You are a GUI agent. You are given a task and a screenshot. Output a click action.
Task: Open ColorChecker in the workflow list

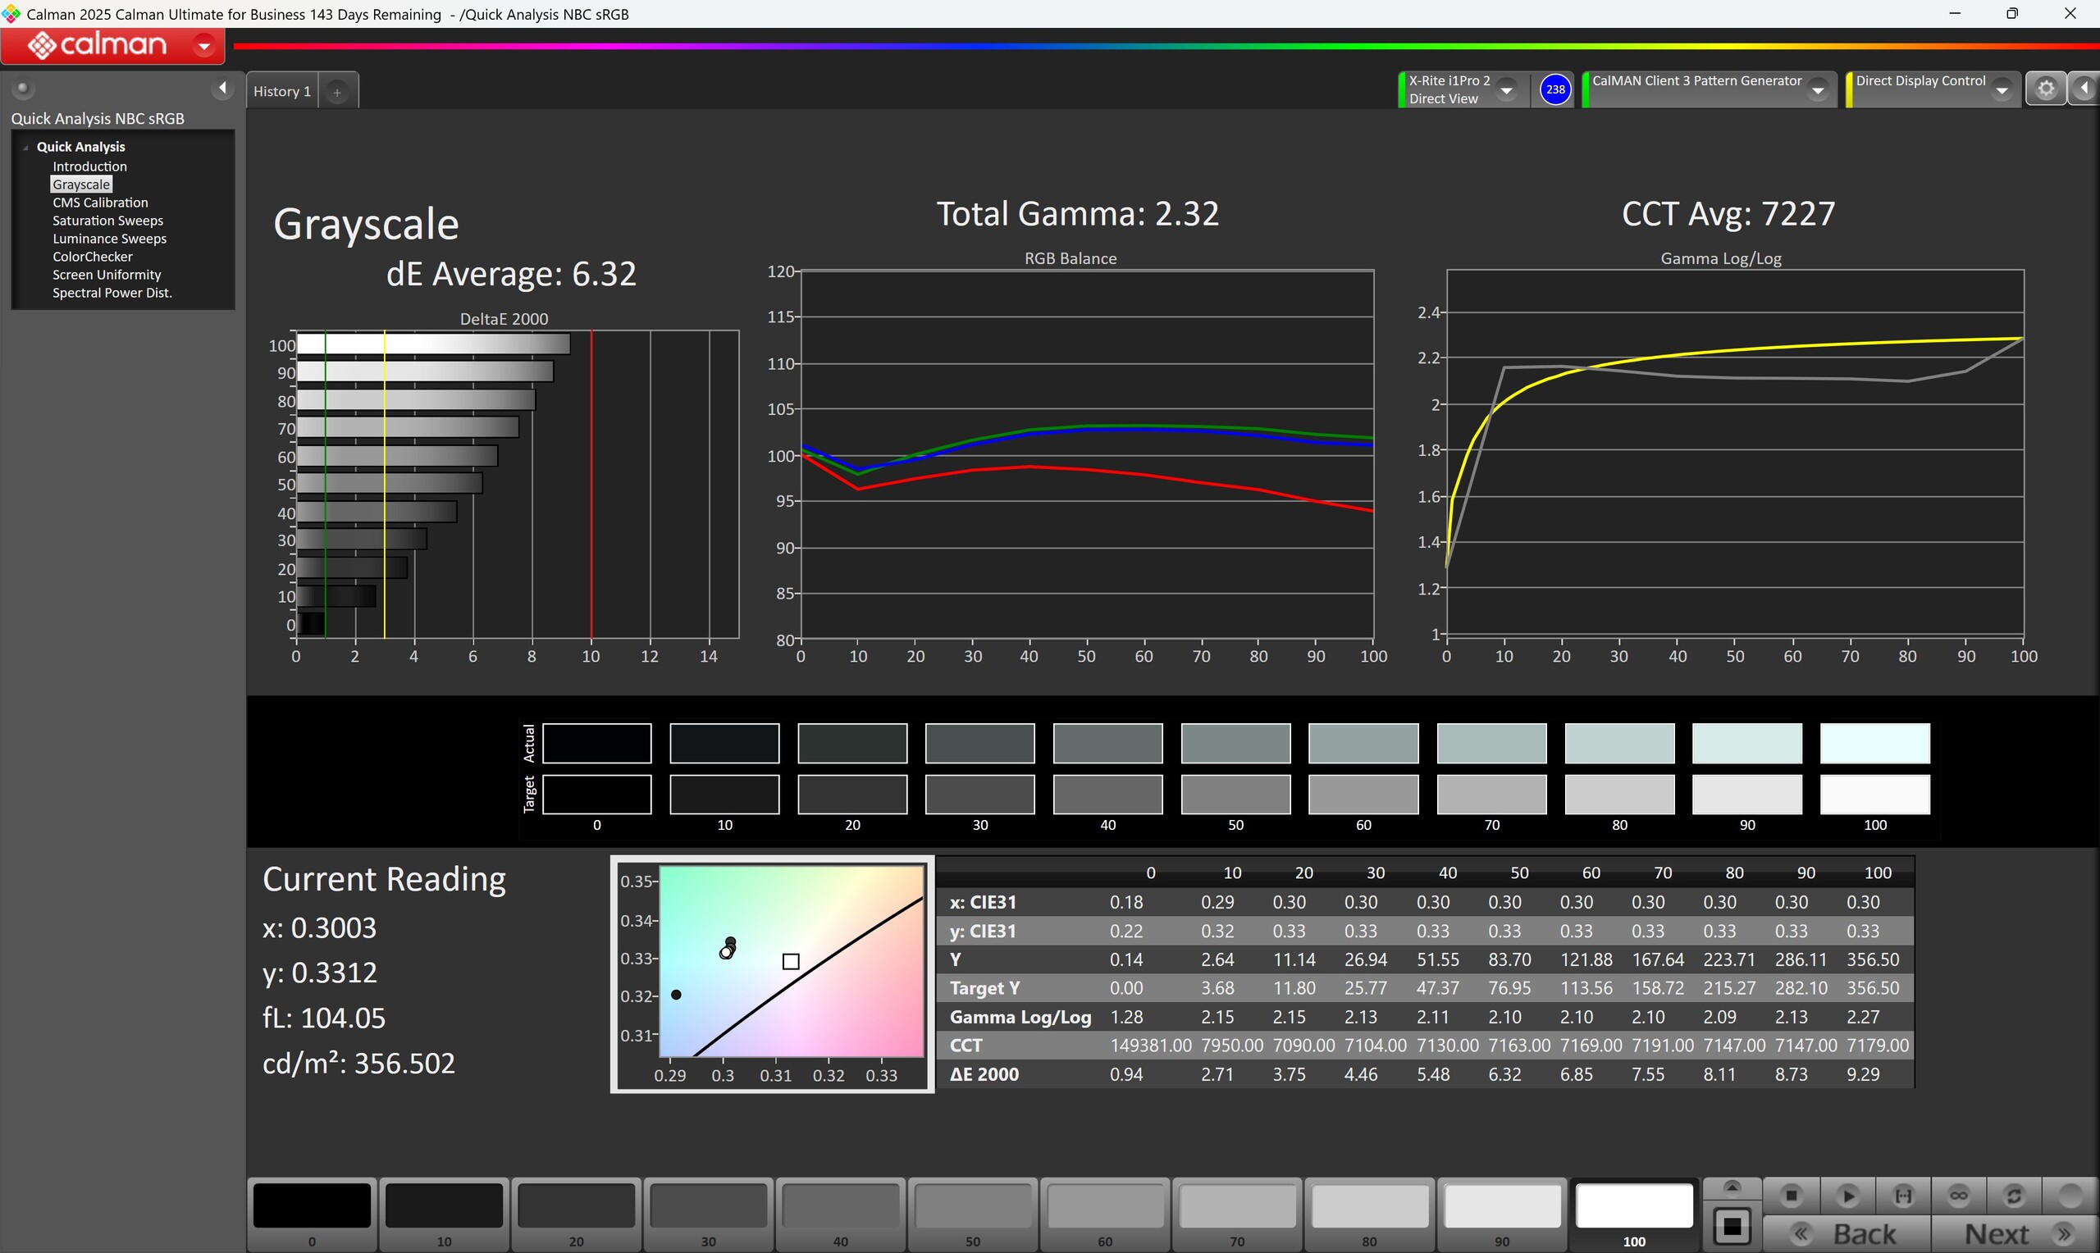pyautogui.click(x=92, y=257)
